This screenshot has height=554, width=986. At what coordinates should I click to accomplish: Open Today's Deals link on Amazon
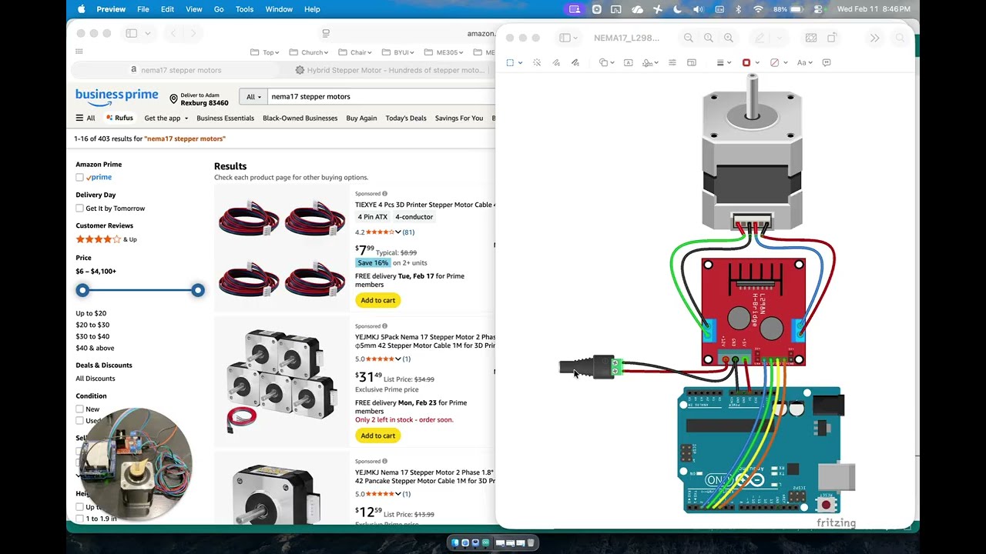(x=406, y=118)
